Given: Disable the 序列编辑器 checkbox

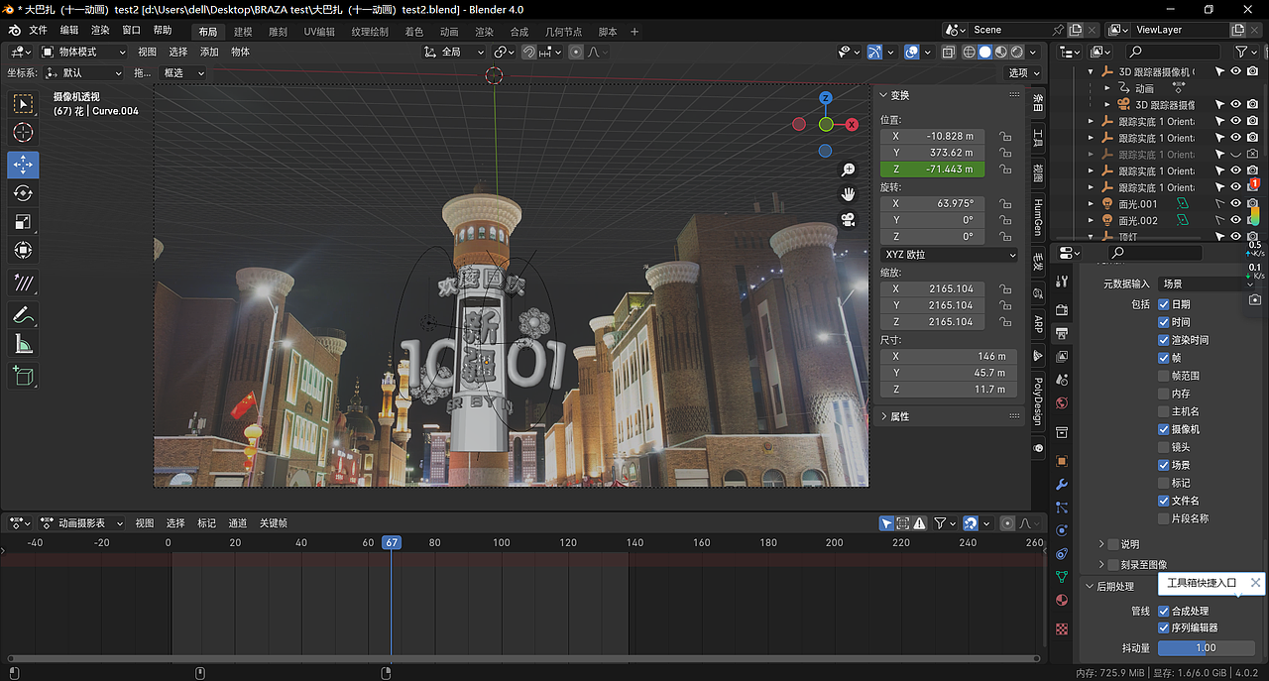Looking at the screenshot, I should (x=1164, y=627).
